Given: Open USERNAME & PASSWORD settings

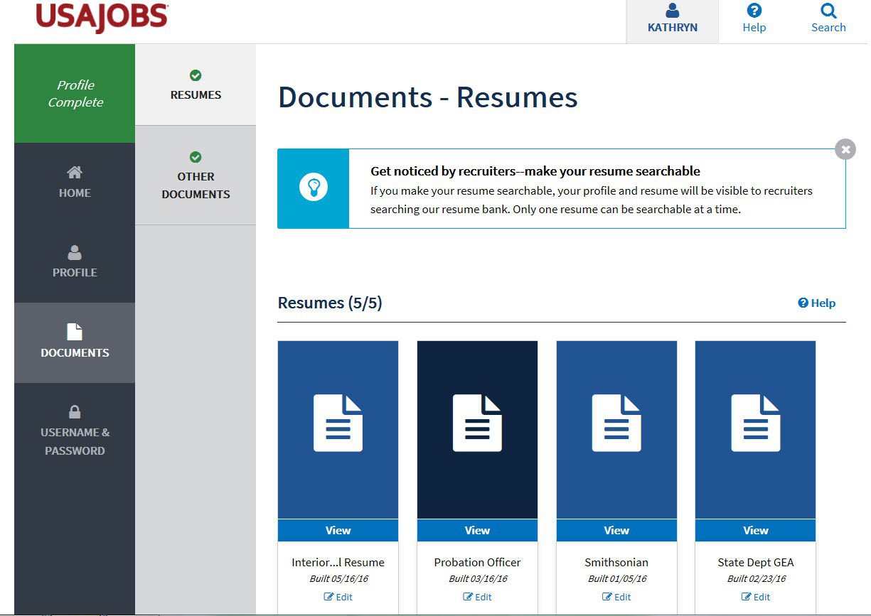Looking at the screenshot, I should pos(75,431).
